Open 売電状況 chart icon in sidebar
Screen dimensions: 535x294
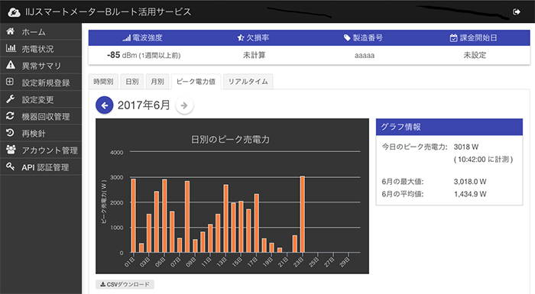[x=11, y=48]
